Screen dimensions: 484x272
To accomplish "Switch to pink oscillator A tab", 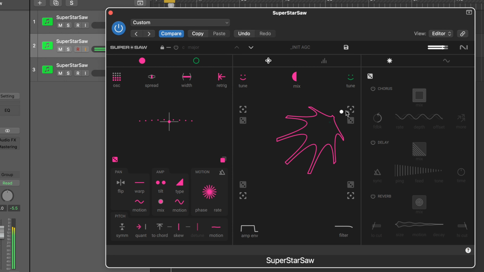I will click(x=142, y=60).
